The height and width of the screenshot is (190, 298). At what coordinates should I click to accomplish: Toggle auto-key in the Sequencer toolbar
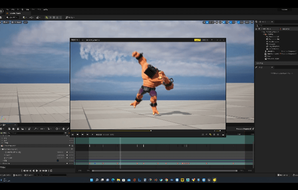(x=63, y=129)
